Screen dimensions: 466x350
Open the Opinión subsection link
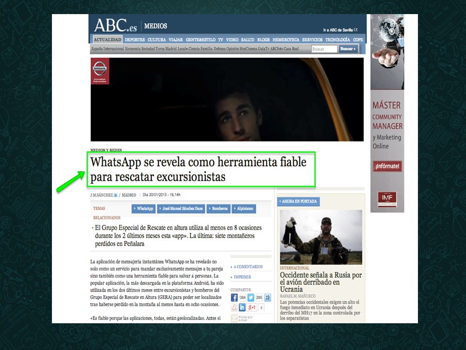233,49
